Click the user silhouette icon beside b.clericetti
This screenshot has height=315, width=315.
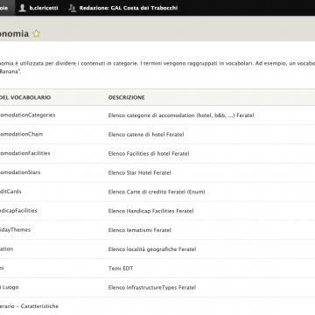(23, 8)
